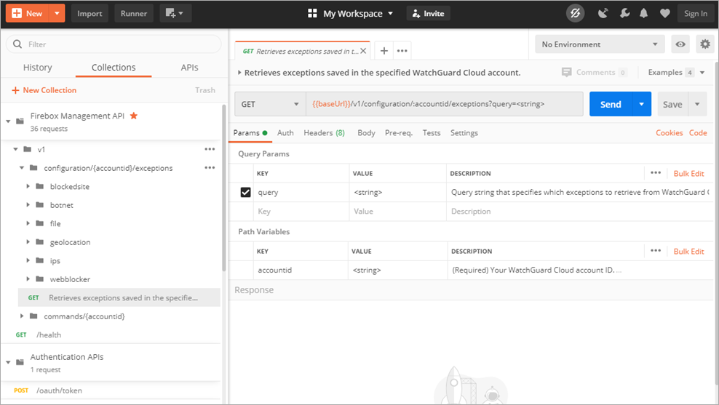Expand the blockedsite folder
Screen dimensions: 719x405
pyautogui.click(x=28, y=187)
